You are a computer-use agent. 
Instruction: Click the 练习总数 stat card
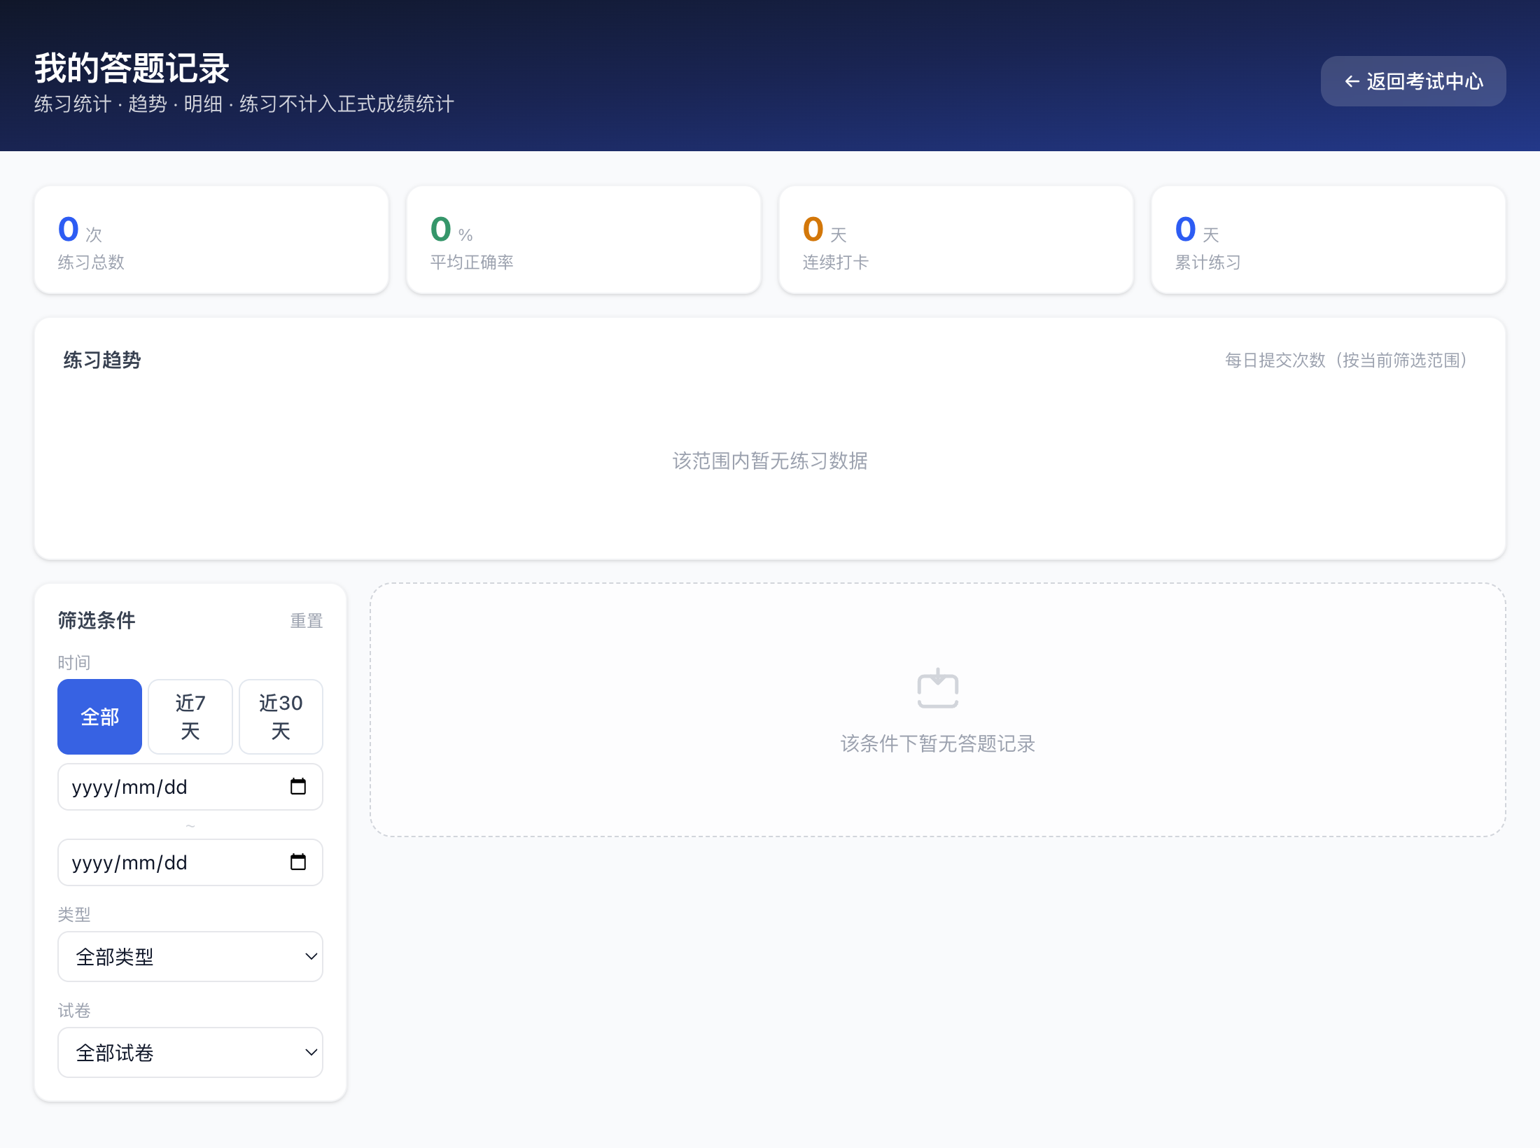tap(211, 240)
